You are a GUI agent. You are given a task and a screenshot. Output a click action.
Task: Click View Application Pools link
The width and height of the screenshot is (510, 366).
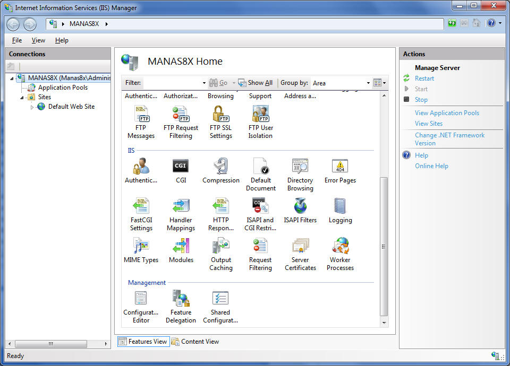tap(447, 113)
